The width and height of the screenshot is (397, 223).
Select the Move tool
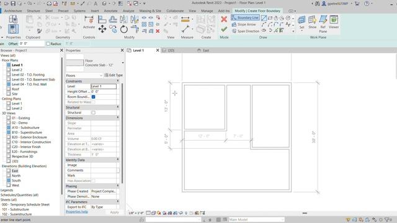pos(102,29)
